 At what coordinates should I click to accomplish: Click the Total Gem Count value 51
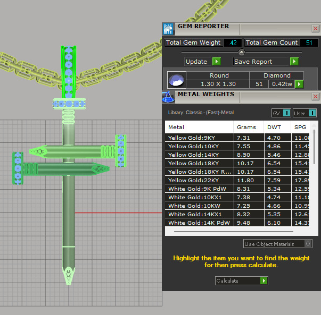(x=309, y=43)
